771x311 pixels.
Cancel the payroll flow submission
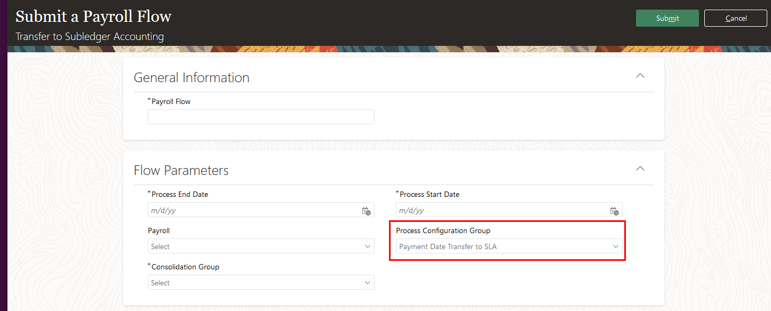click(736, 18)
